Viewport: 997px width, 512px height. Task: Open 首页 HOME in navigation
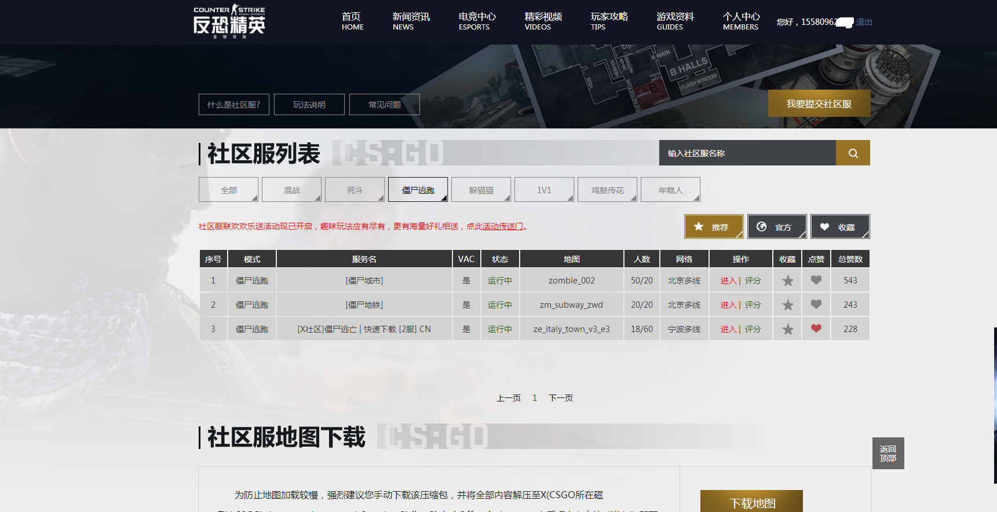tap(352, 21)
